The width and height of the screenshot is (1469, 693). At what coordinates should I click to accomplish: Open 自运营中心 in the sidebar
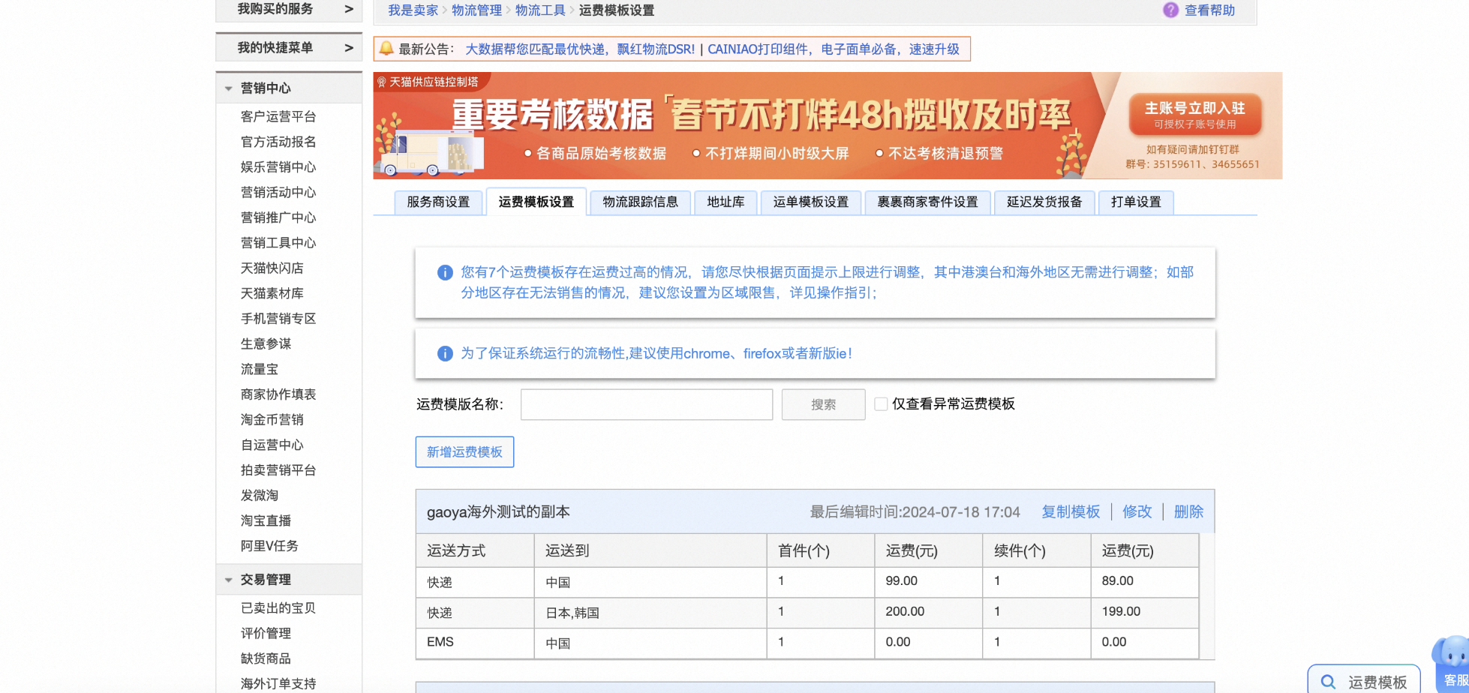click(x=272, y=445)
